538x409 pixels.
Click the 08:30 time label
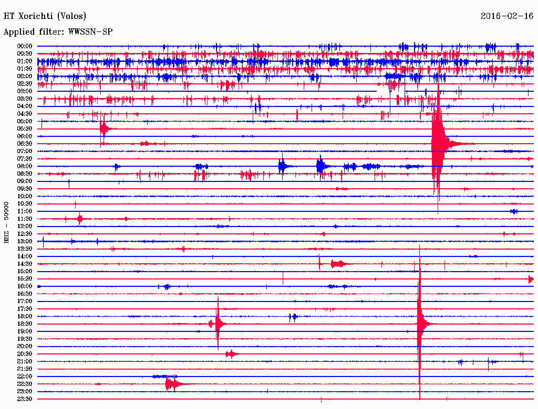pos(25,174)
